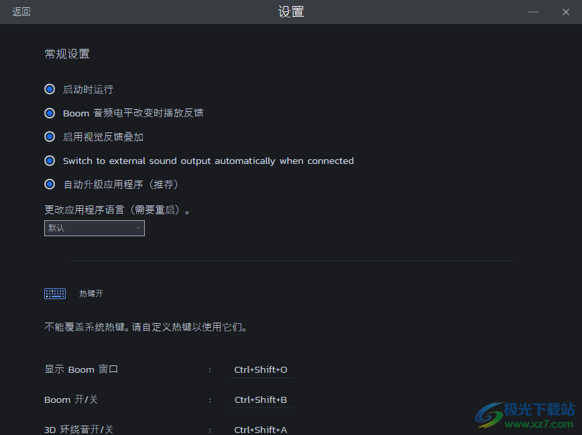Click the 显示 Boom 窗口 hotkey label

point(81,369)
